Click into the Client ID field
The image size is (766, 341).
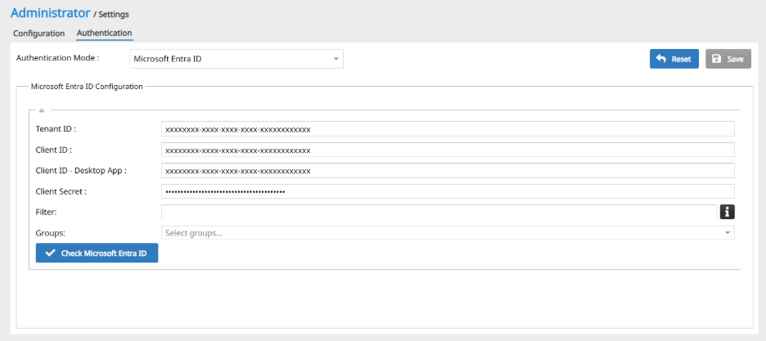(x=448, y=150)
